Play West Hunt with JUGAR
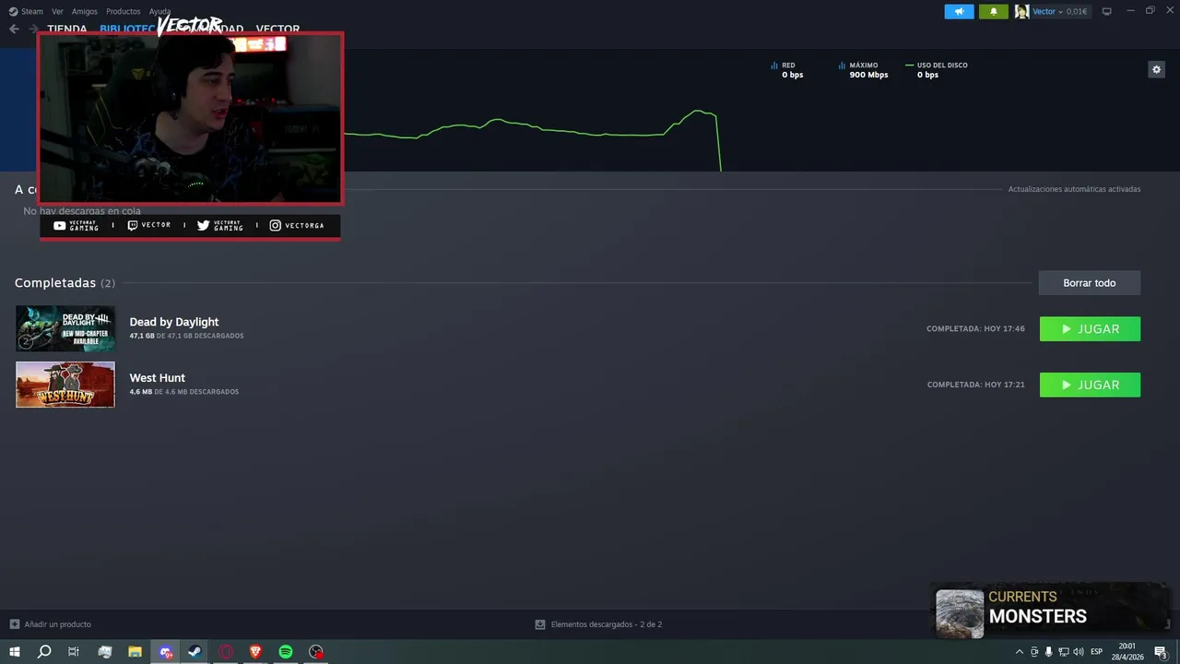 point(1090,385)
